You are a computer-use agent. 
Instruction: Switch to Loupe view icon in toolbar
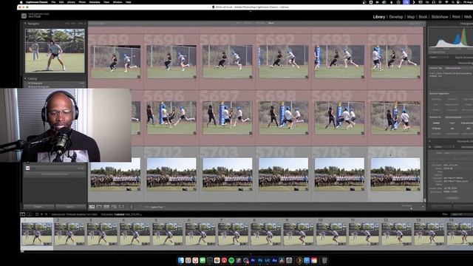99,207
